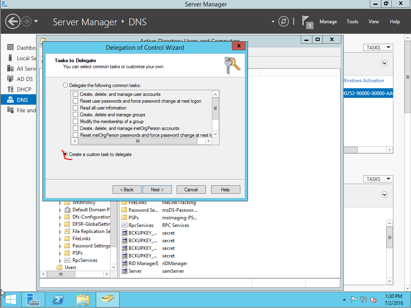Expand the Dfs-Configuration tree node
Image resolution: width=411 pixels, height=308 pixels.
[x=60, y=217]
